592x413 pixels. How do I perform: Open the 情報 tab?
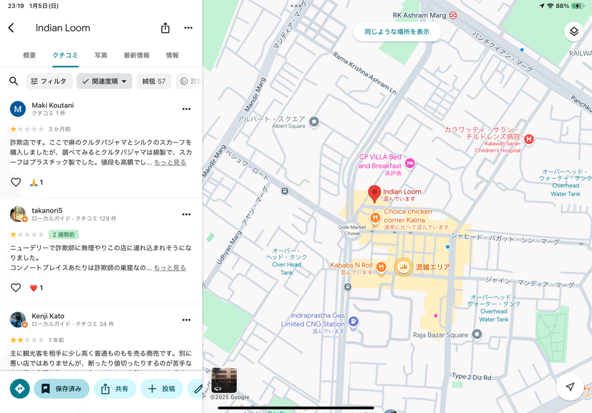point(173,55)
